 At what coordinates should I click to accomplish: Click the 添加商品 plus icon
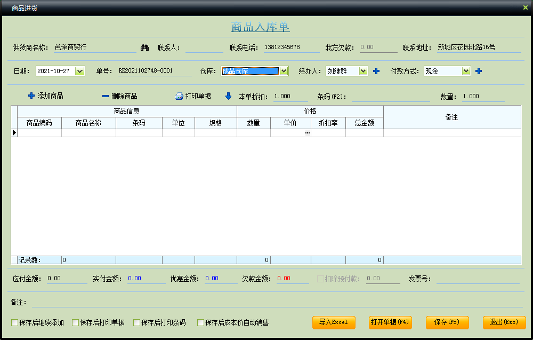pos(31,96)
